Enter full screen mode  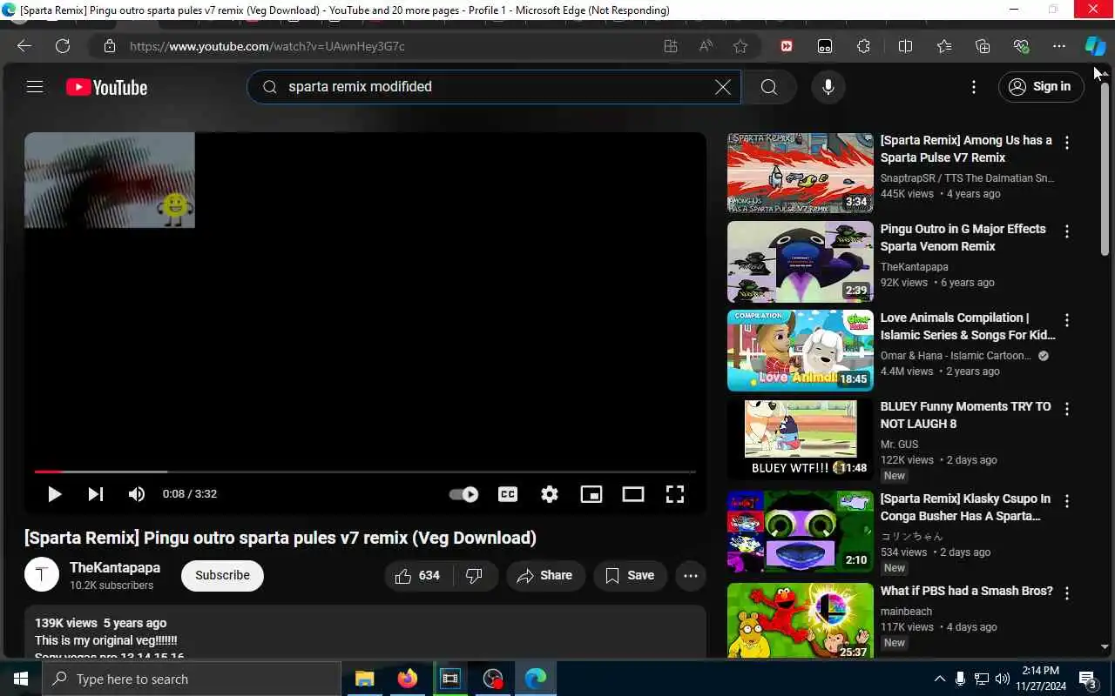point(675,494)
